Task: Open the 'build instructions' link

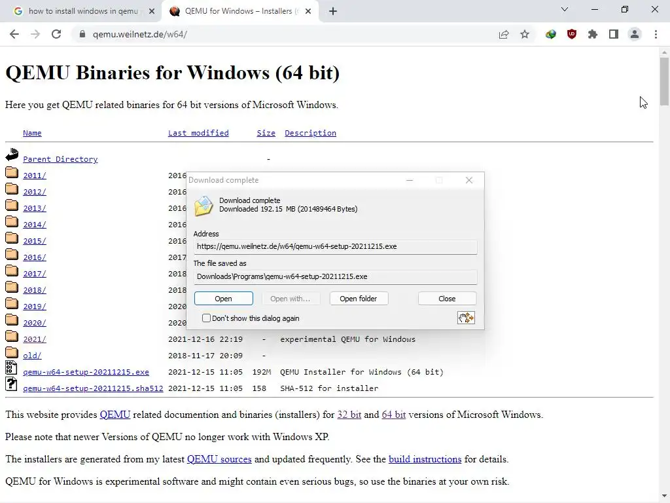Action: [x=425, y=459]
